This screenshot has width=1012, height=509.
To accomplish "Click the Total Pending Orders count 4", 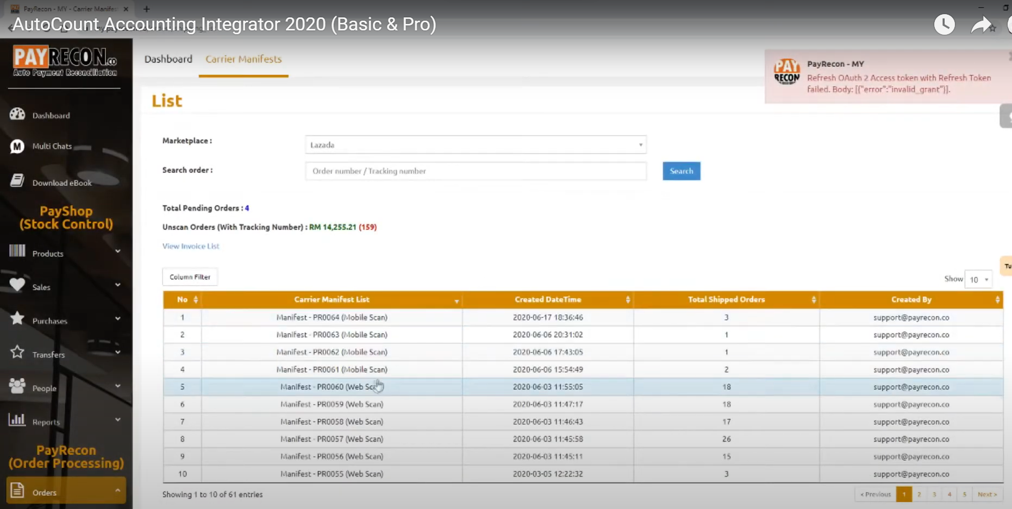I will (x=247, y=208).
